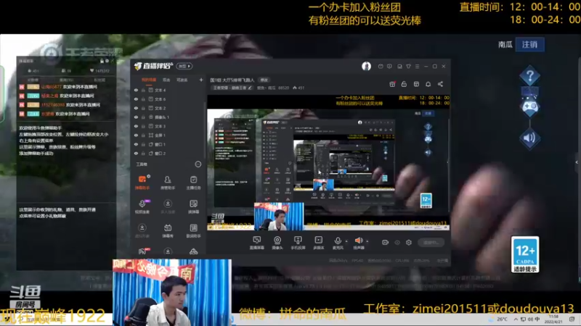
Task: Add a 摄像头 camera source
Action: 277,243
